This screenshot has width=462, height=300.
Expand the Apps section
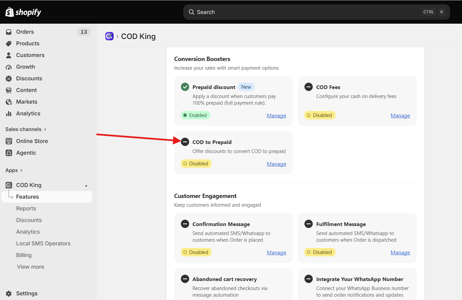(14, 170)
